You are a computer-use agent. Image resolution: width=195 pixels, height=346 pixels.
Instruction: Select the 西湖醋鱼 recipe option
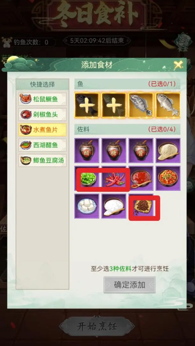[43, 145]
